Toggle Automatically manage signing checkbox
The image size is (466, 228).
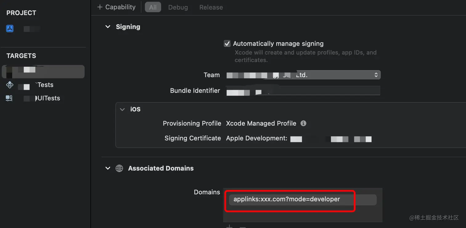click(x=227, y=44)
